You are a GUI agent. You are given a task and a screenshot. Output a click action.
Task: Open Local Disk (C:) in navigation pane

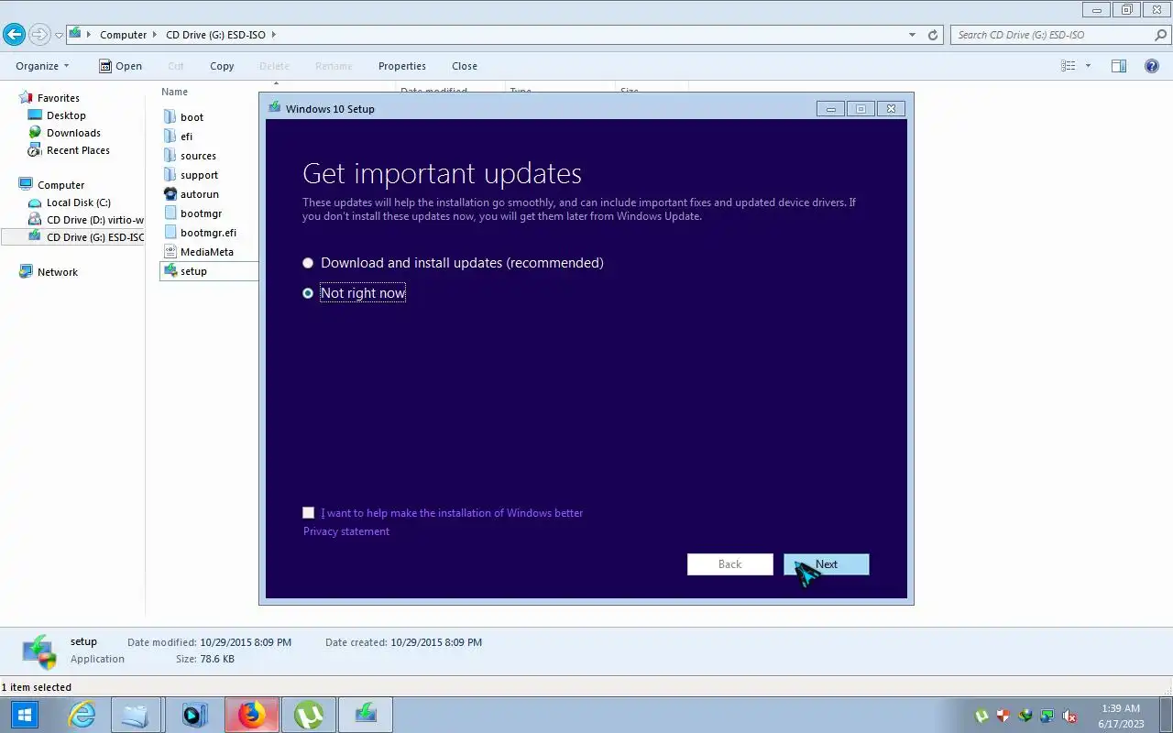click(78, 202)
